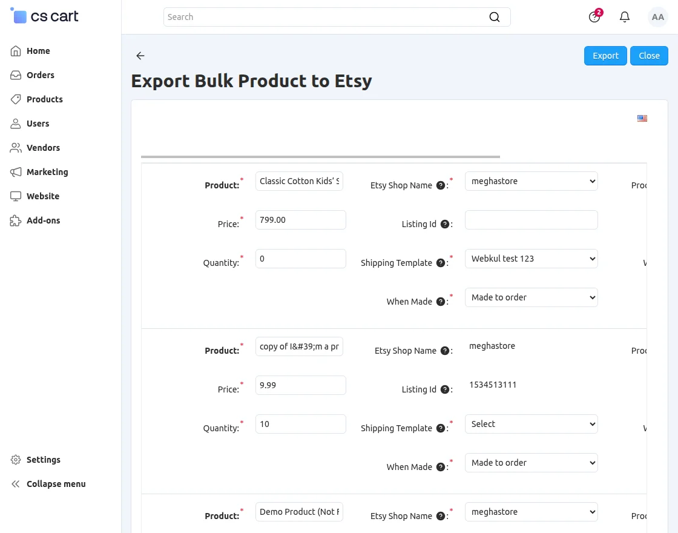Open the help icon with badge 2
The height and width of the screenshot is (533, 678).
[594, 17]
